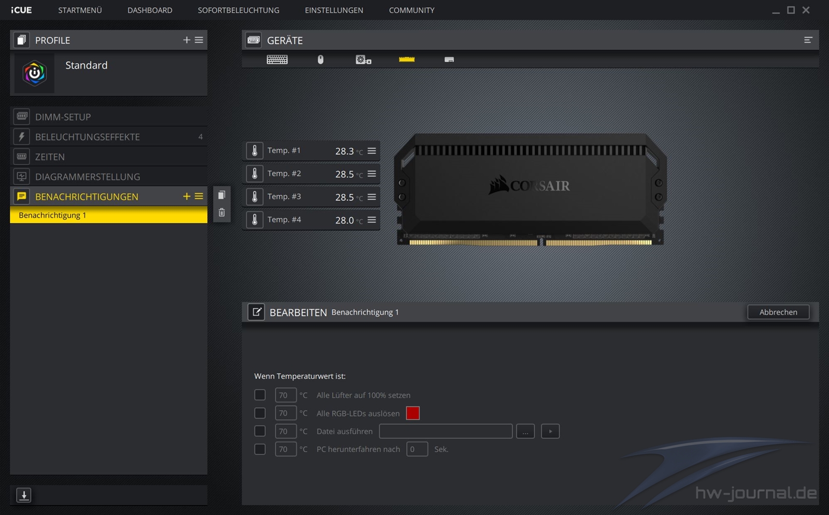Open the EINSTELLUNGEN tab

point(334,10)
